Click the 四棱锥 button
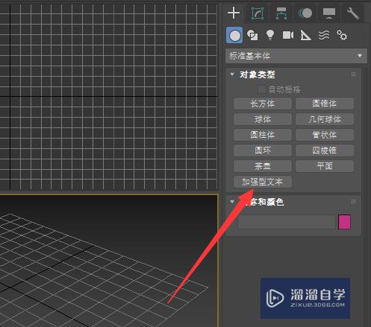 pos(325,150)
